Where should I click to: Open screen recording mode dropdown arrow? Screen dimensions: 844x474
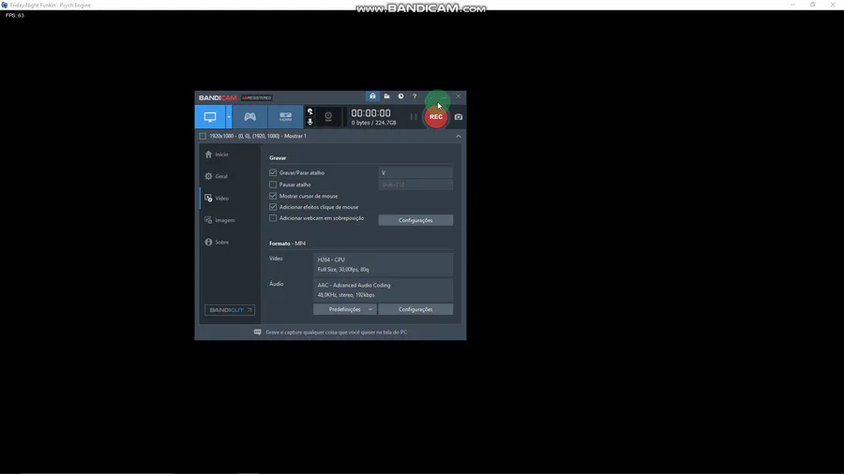229,116
